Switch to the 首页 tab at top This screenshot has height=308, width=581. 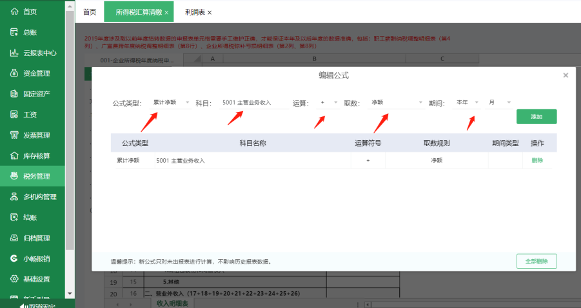pyautogui.click(x=90, y=12)
